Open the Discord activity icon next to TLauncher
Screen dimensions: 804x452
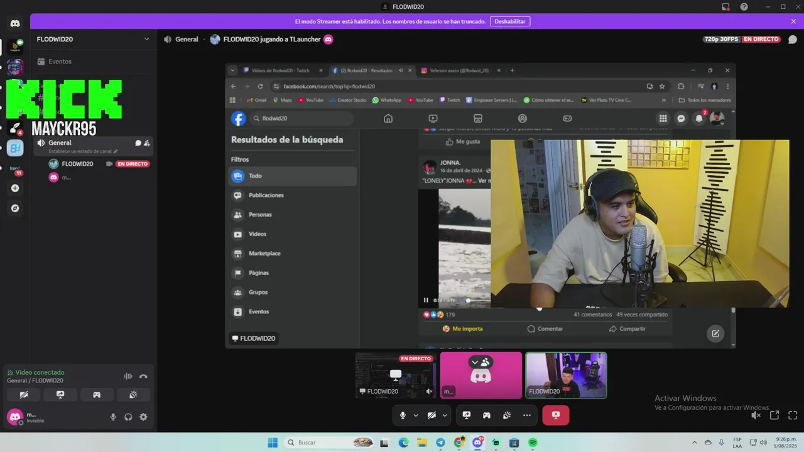pyautogui.click(x=329, y=39)
